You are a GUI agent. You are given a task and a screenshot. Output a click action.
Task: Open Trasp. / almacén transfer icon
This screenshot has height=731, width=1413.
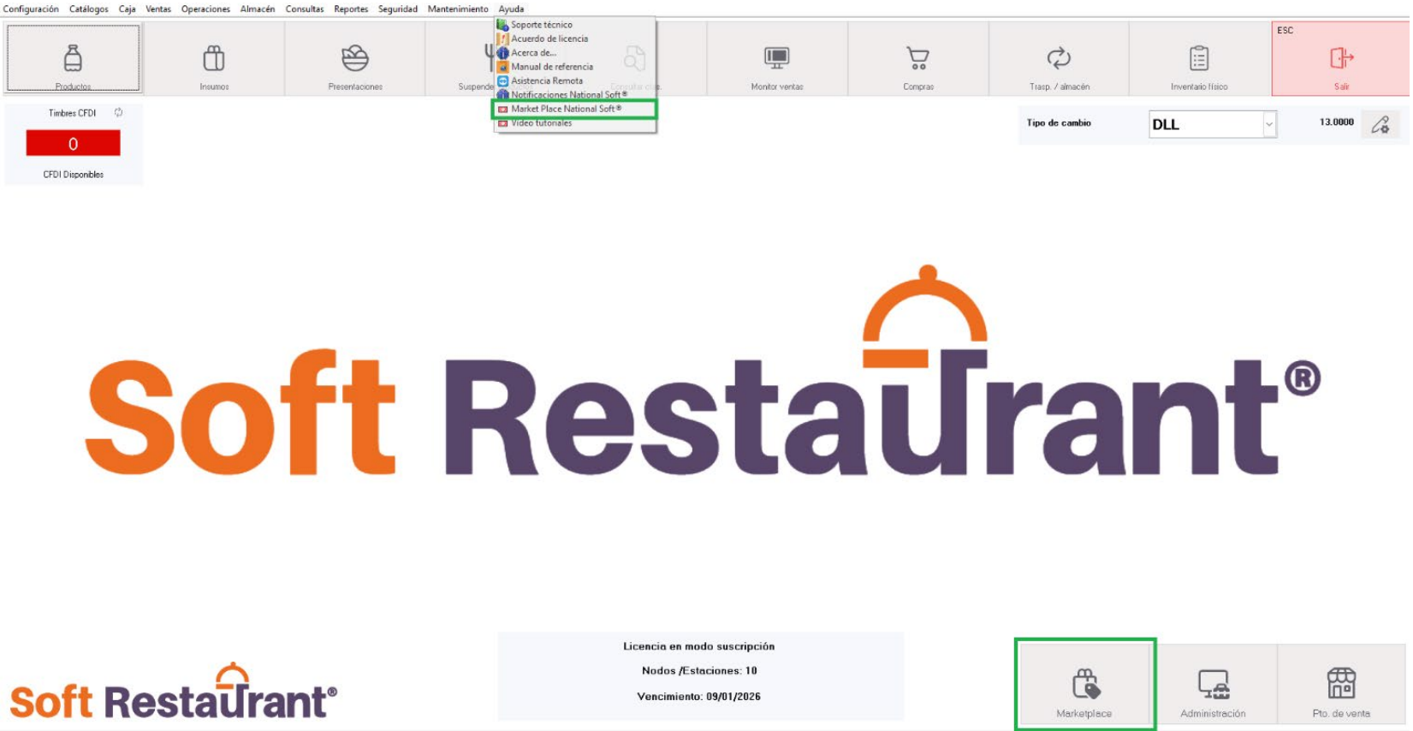point(1059,58)
